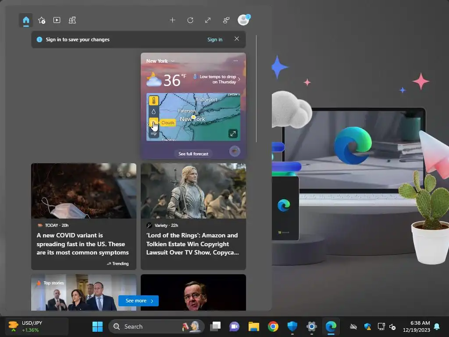Viewport: 449px width, 337px height.
Task: Switch to the Following star tab
Action: pos(42,20)
